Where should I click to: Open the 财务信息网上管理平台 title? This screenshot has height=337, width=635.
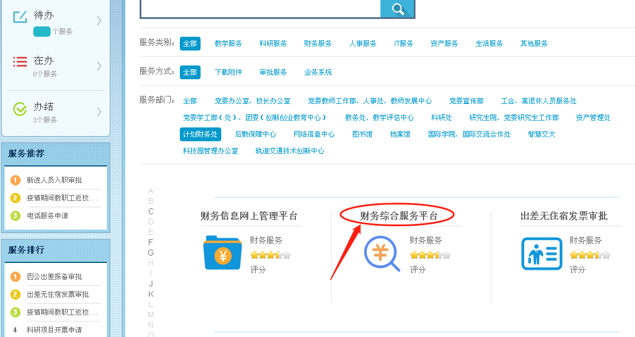point(249,216)
